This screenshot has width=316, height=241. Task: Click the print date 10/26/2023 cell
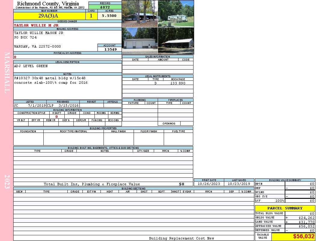209,184
